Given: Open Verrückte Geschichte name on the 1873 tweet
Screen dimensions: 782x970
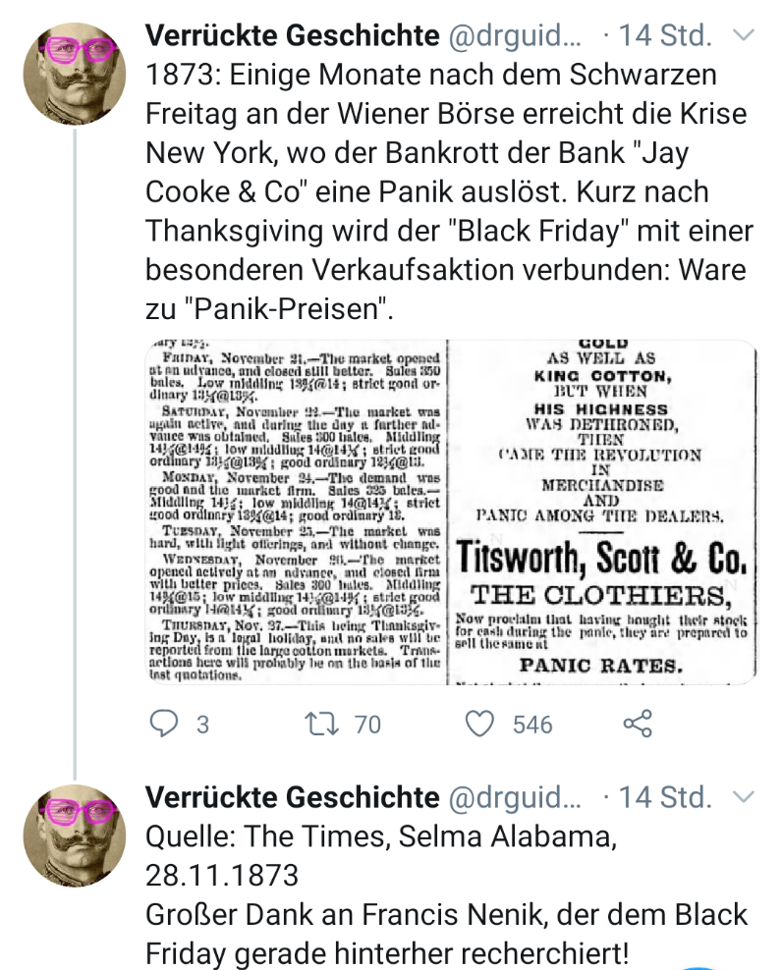Looking at the screenshot, I should pos(292,36).
